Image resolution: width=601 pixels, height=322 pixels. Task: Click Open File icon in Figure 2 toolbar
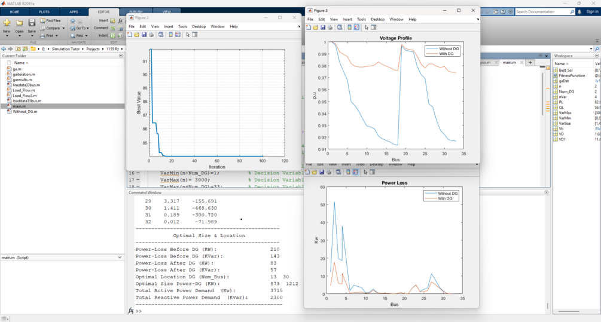click(x=137, y=35)
